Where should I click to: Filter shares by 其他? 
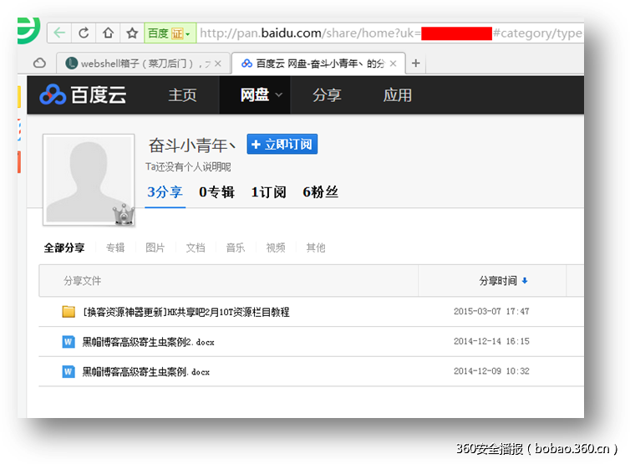point(316,247)
